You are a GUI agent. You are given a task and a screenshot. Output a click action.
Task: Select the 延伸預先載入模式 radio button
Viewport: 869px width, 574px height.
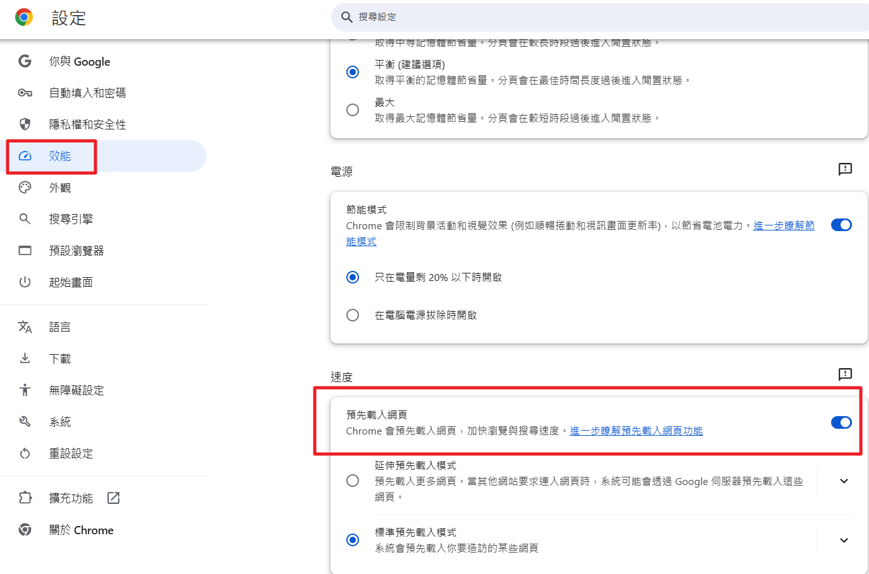tap(353, 481)
